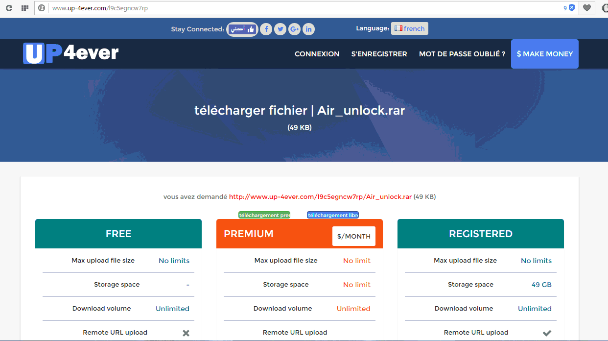Open the CONNEXION menu item
The image size is (608, 341).
point(317,54)
